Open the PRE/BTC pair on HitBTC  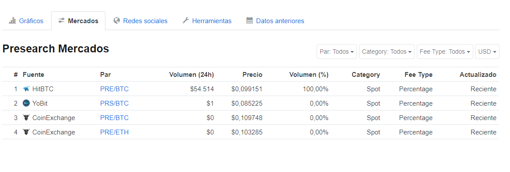[x=115, y=89]
